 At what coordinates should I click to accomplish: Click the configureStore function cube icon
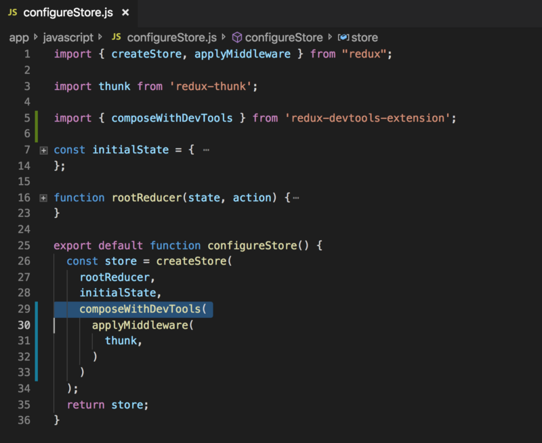237,37
